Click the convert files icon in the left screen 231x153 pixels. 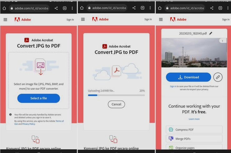(36, 139)
